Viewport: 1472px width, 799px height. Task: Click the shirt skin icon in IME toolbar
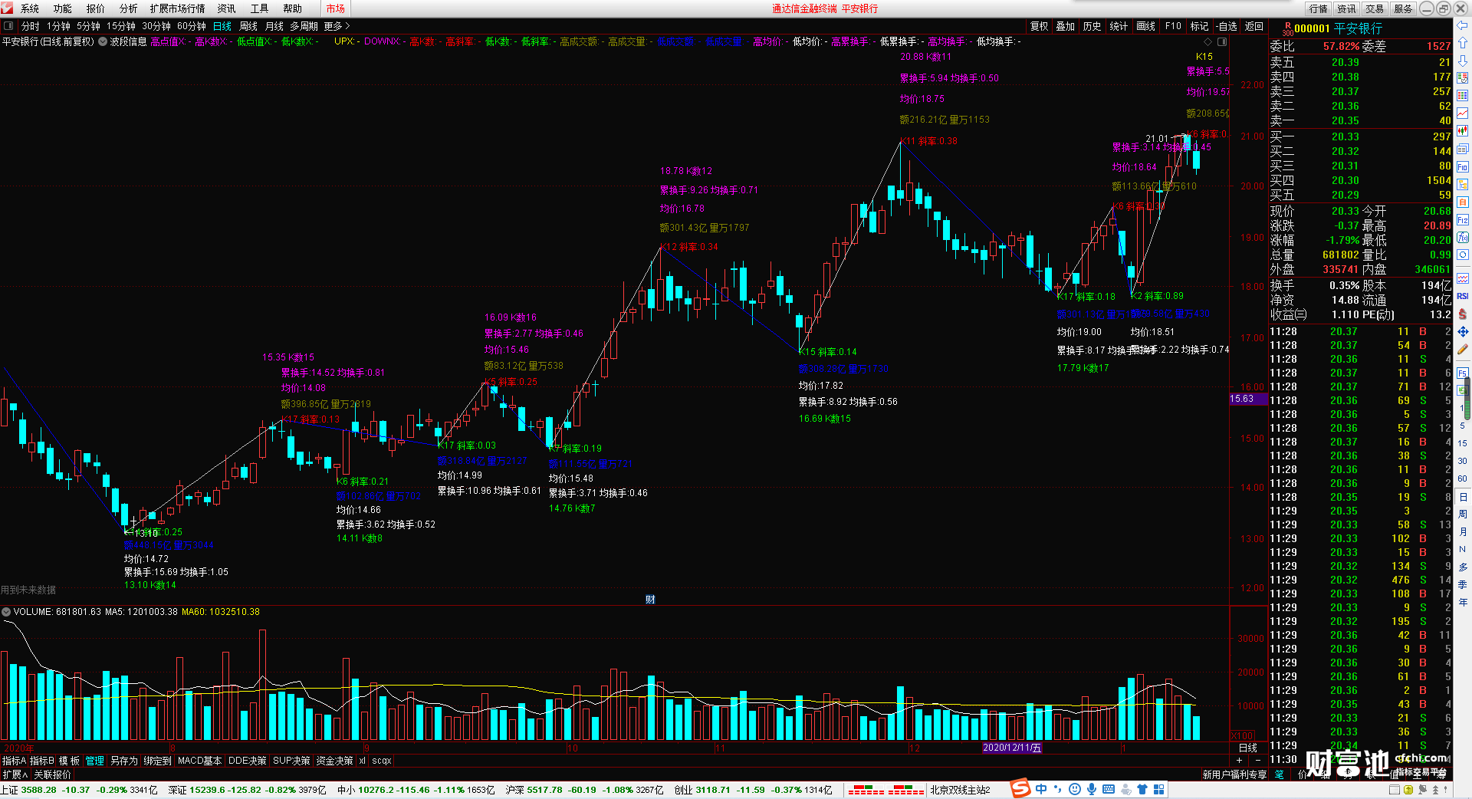(1142, 789)
